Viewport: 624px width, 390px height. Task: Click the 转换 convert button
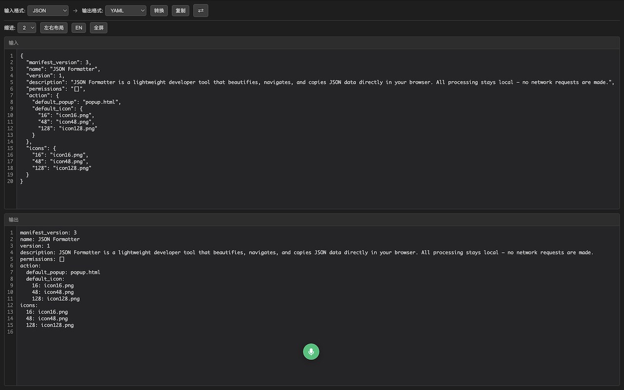[x=159, y=10]
